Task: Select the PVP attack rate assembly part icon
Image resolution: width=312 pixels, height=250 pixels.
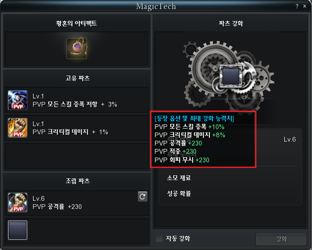Action: click(x=18, y=203)
